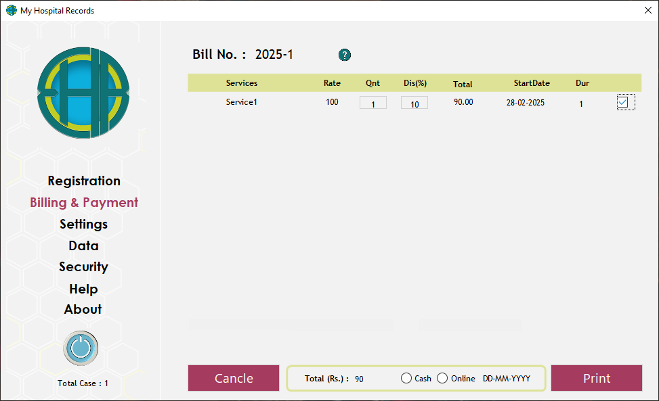Click the app icon in title bar
Viewport: 659px width, 401px height.
(x=11, y=11)
